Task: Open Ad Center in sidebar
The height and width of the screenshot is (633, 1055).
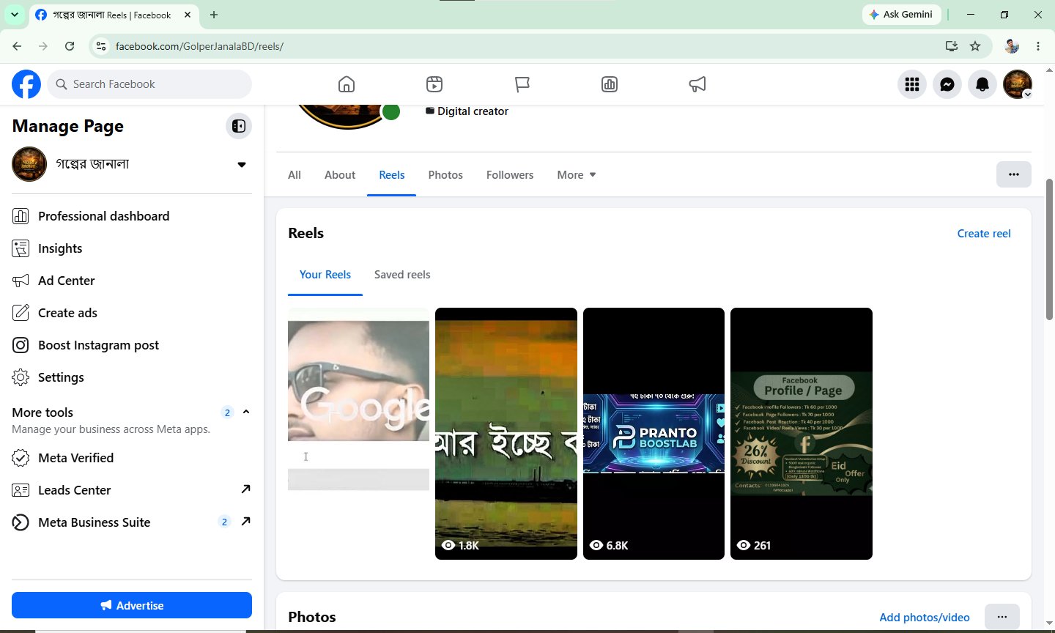Action: coord(132,281)
